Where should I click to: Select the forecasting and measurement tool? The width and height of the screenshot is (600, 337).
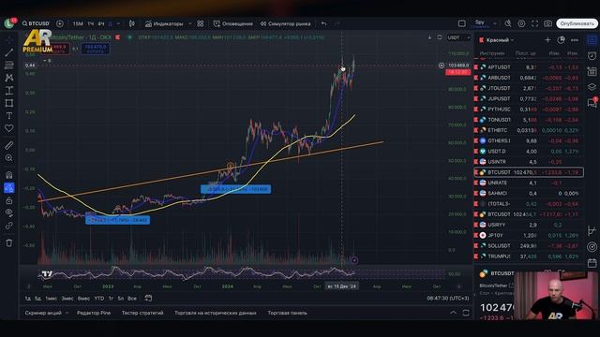(9, 91)
